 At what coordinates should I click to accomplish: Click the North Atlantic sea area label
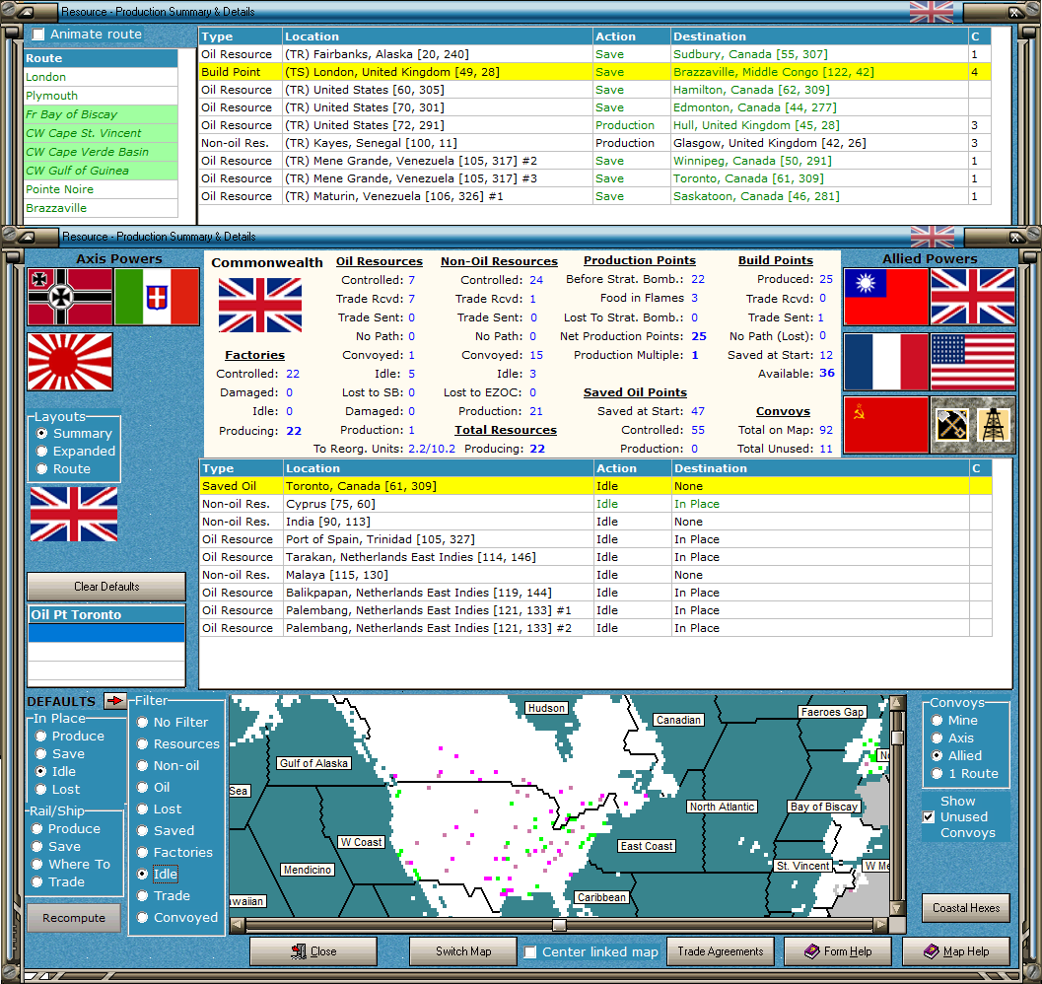click(722, 807)
